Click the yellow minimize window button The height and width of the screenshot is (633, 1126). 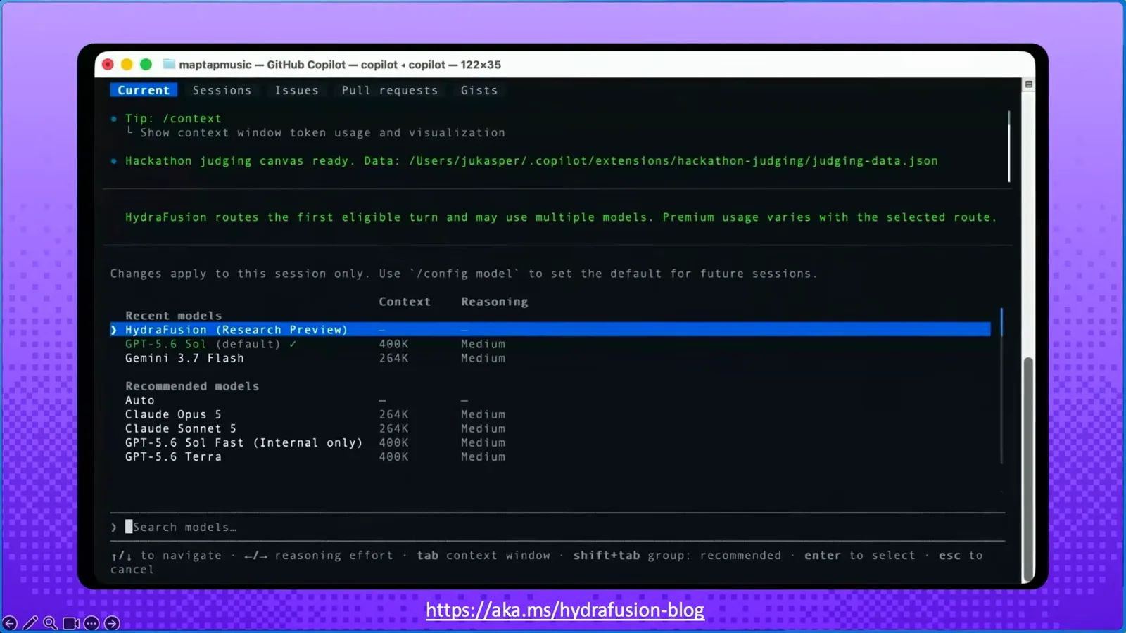pyautogui.click(x=127, y=64)
